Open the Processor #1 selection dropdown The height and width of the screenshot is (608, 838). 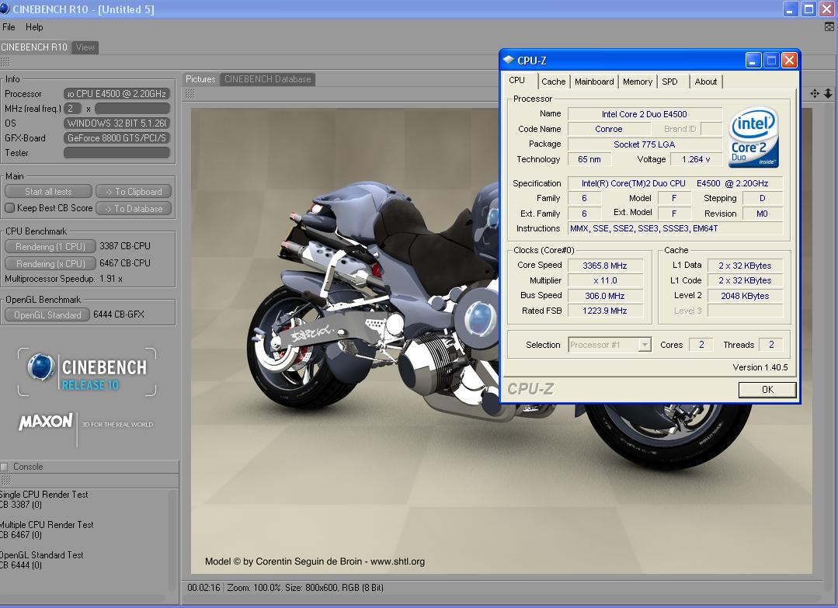pyautogui.click(x=645, y=345)
